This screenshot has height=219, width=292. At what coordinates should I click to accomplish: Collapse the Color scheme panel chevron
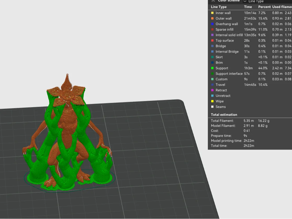(213, 1)
